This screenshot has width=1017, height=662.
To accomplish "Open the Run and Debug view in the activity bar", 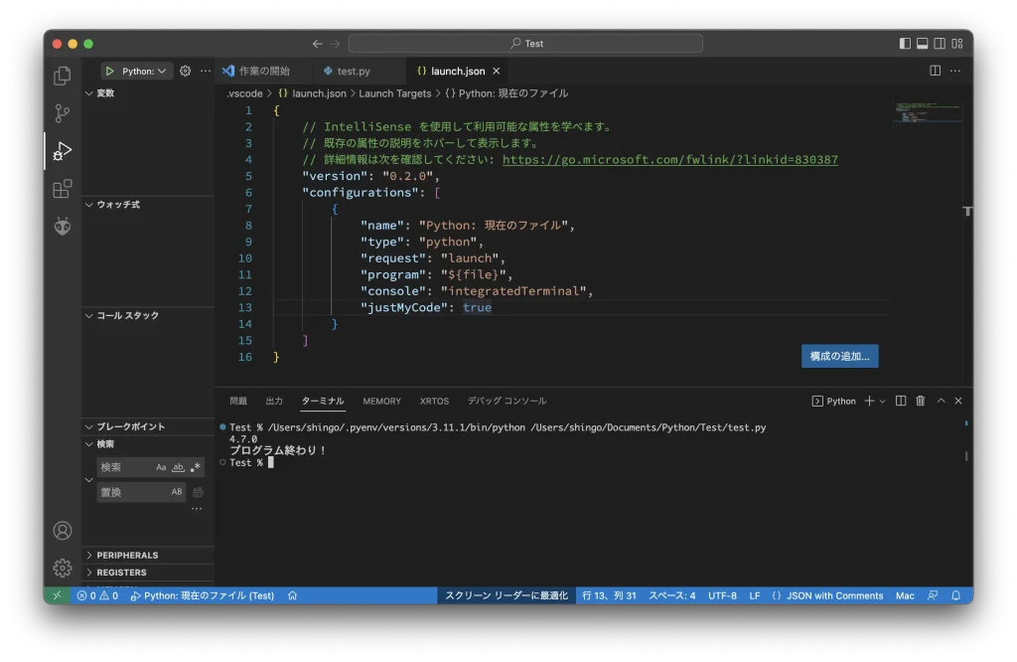I will pos(62,151).
